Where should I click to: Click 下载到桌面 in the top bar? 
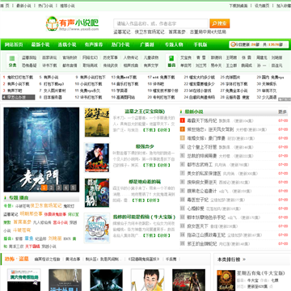238,6
